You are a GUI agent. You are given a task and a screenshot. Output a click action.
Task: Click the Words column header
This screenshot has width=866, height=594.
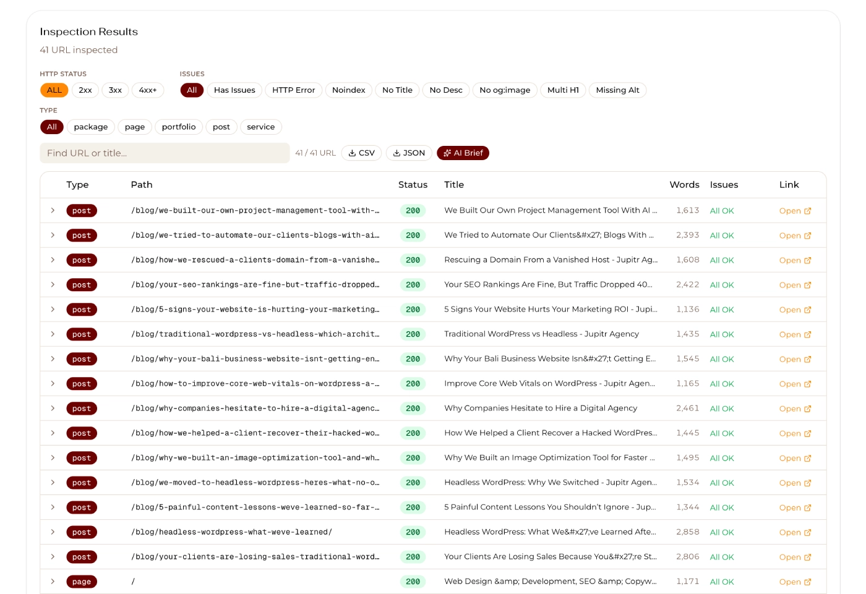[684, 185]
